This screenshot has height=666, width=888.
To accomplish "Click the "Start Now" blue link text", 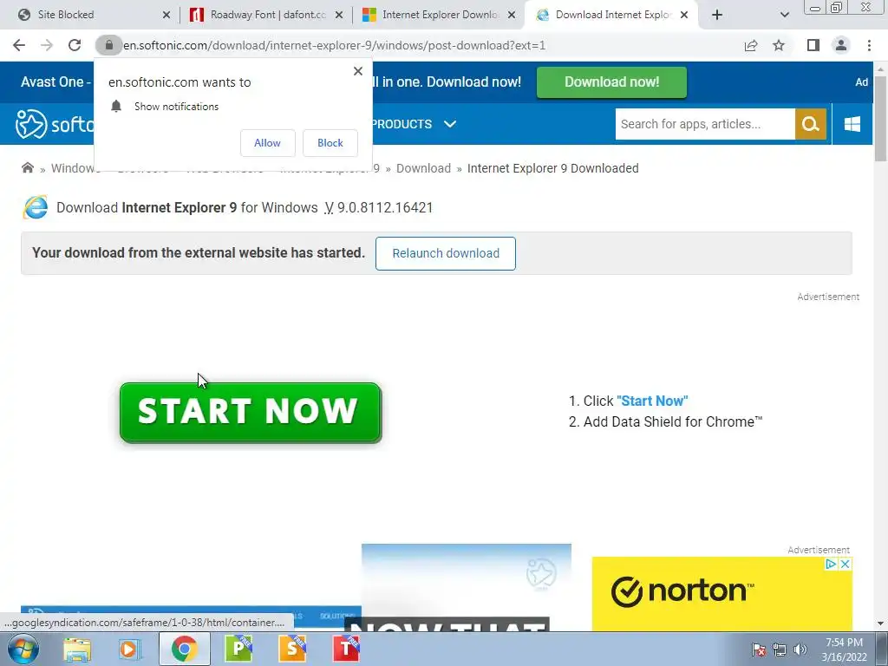I will (x=652, y=401).
